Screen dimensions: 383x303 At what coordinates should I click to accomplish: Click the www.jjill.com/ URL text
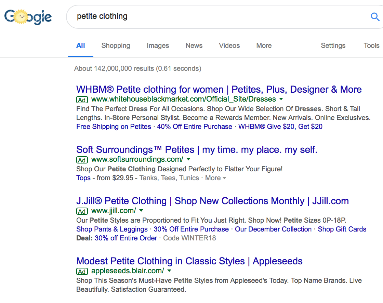[x=114, y=211]
